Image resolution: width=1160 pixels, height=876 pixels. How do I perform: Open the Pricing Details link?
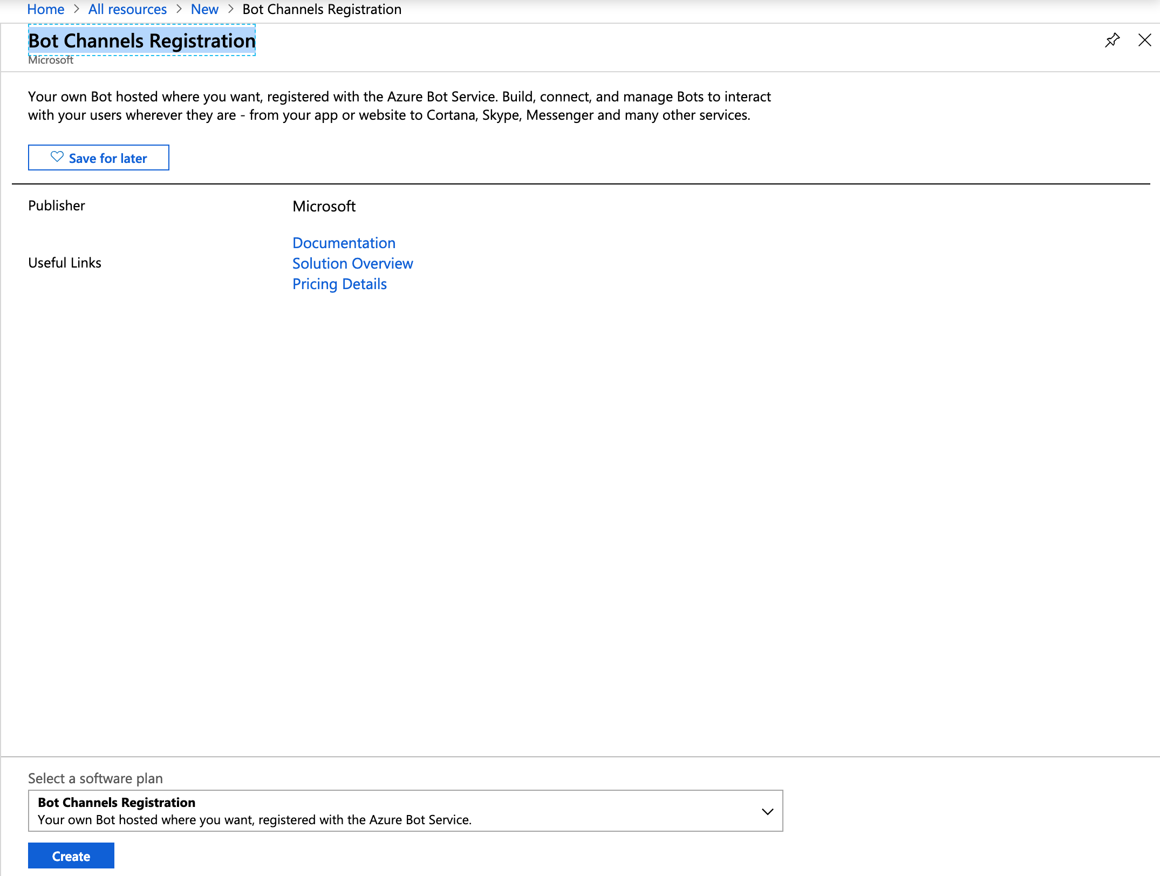339,284
